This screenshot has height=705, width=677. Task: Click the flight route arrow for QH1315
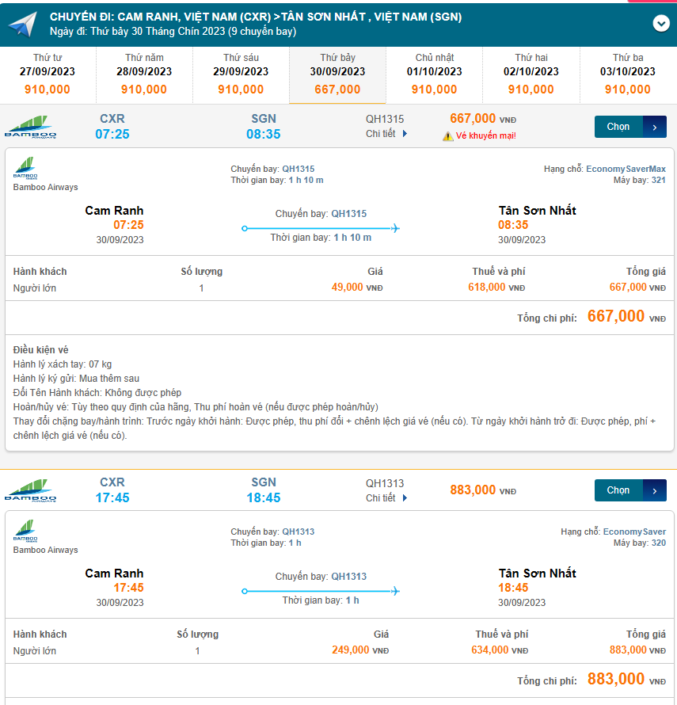(x=321, y=228)
